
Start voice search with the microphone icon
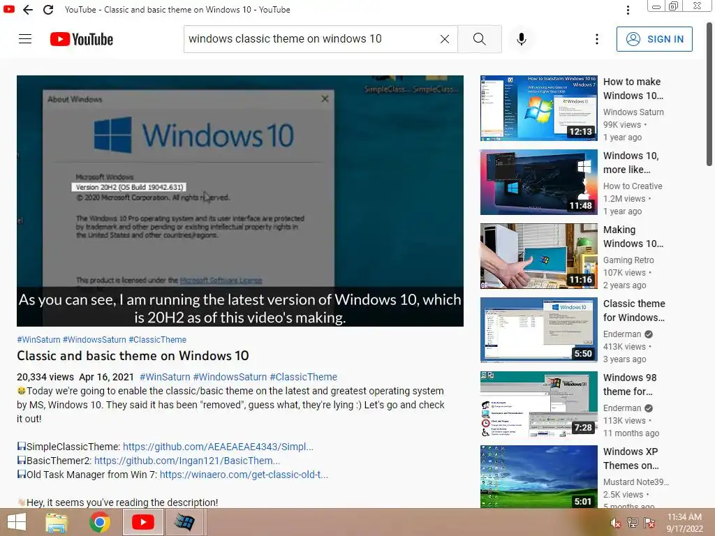coord(521,39)
